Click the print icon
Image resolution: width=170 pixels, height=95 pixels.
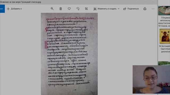[145, 9]
